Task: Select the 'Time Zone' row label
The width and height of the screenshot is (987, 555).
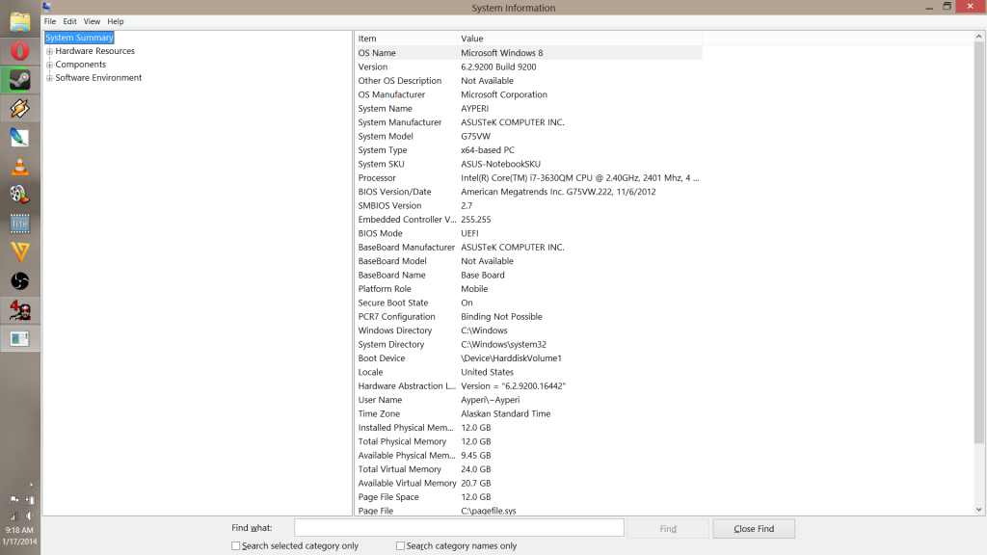Action: coord(379,413)
